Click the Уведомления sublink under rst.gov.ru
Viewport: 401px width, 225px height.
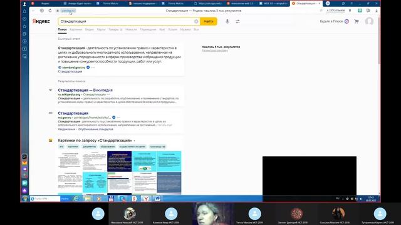tap(66, 129)
